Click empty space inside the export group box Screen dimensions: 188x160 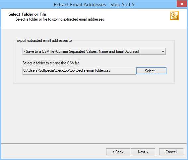94,79
